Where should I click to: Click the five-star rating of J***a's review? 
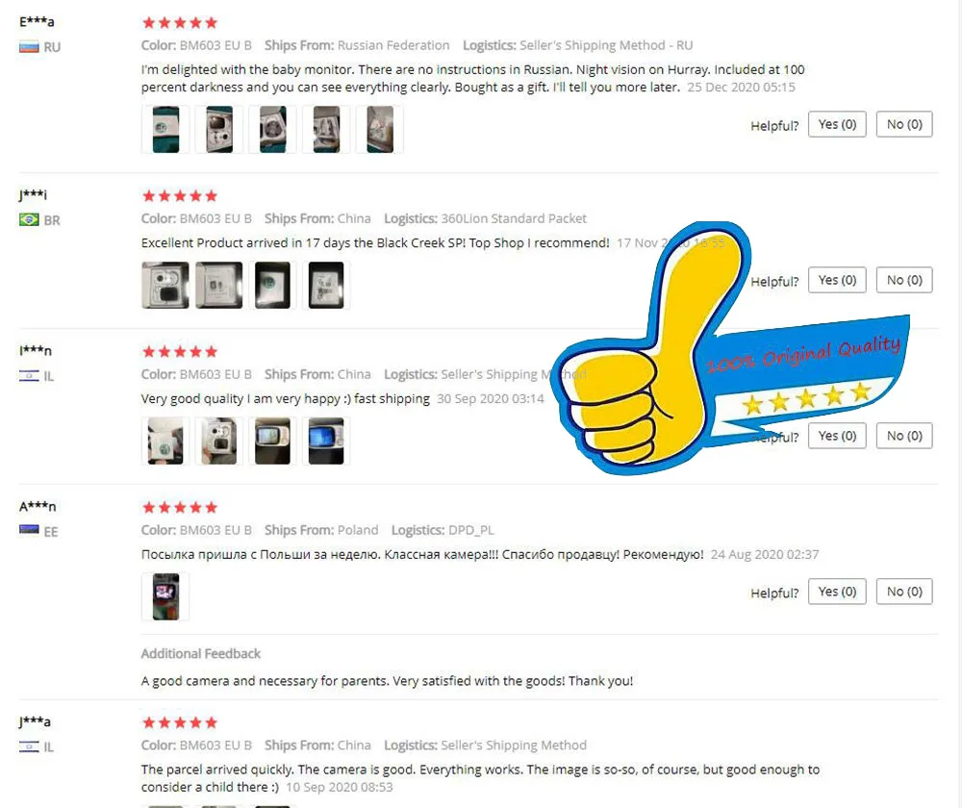click(180, 722)
